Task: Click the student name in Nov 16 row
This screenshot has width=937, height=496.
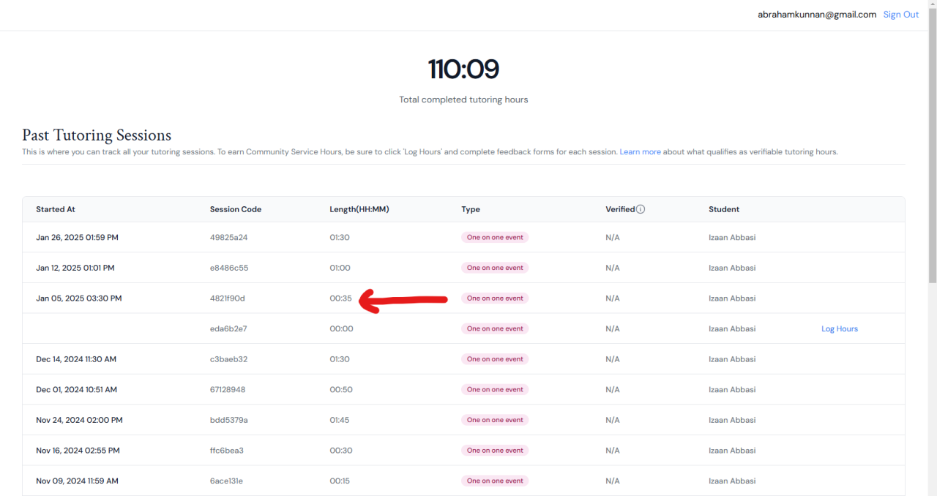Action: (732, 451)
